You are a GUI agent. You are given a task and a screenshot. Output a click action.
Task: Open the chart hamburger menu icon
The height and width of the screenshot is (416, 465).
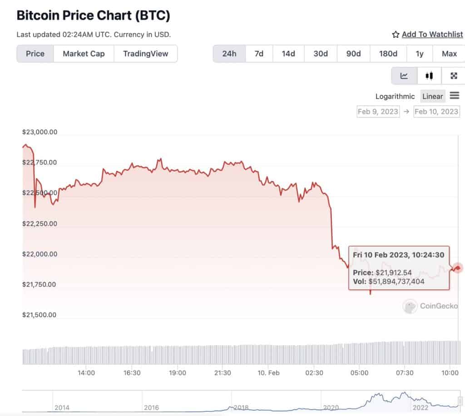click(x=454, y=95)
